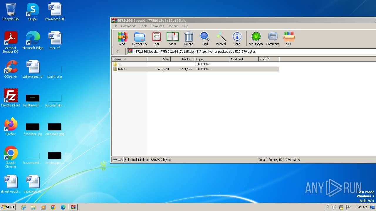Select redr.rtf desktop file

point(55,40)
